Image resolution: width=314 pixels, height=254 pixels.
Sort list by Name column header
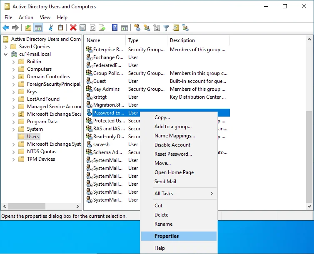coord(105,40)
